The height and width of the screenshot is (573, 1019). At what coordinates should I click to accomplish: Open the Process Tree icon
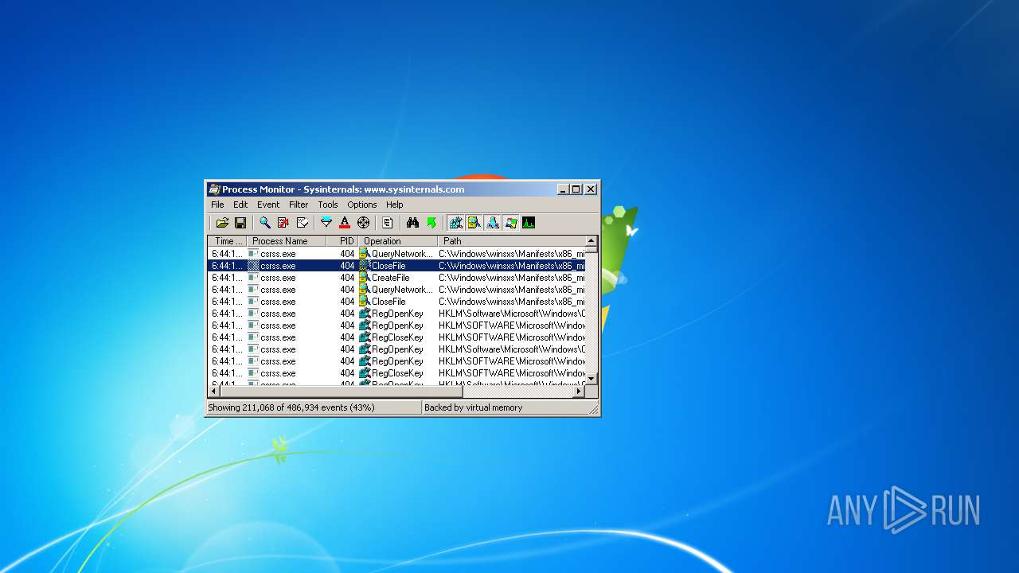pos(388,223)
